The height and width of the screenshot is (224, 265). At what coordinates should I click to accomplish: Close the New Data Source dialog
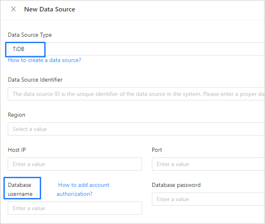pos(13,9)
